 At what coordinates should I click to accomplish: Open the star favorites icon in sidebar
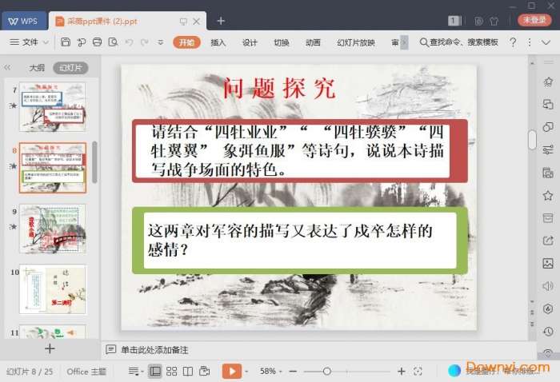click(548, 196)
